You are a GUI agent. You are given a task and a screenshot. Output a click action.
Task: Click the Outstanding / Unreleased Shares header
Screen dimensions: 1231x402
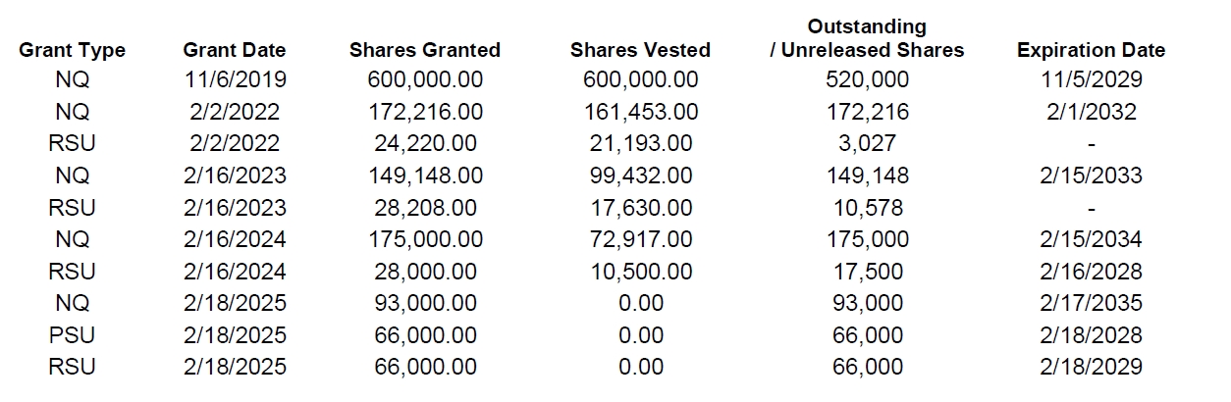[867, 38]
